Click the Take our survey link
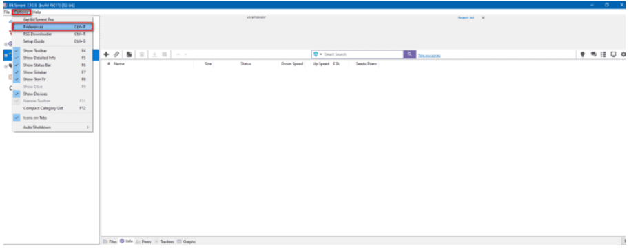This screenshot has height=251, width=629. point(429,56)
